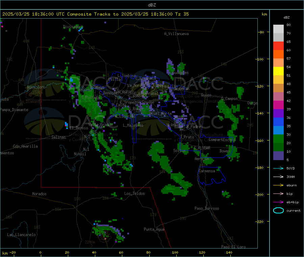
Task: Click the C_Campos map label
Action: pos(229,99)
